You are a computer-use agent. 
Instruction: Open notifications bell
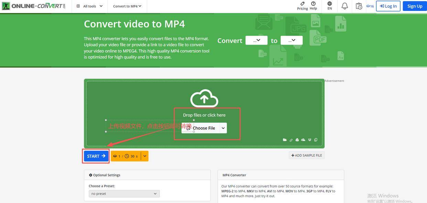(x=344, y=6)
